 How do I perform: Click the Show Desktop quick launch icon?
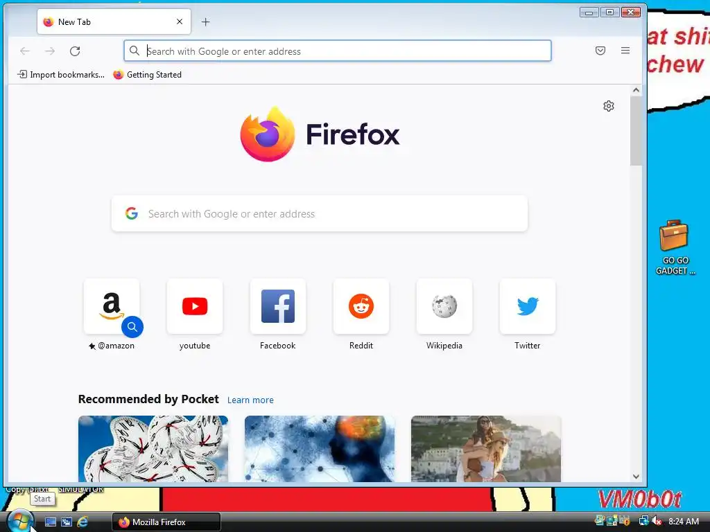click(50, 522)
